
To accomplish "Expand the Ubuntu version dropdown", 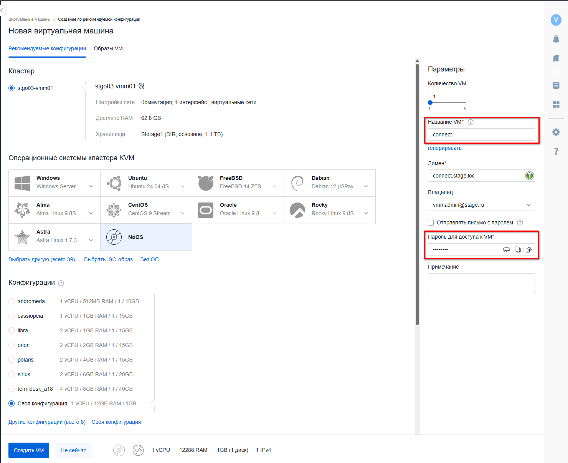I will pyautogui.click(x=183, y=187).
